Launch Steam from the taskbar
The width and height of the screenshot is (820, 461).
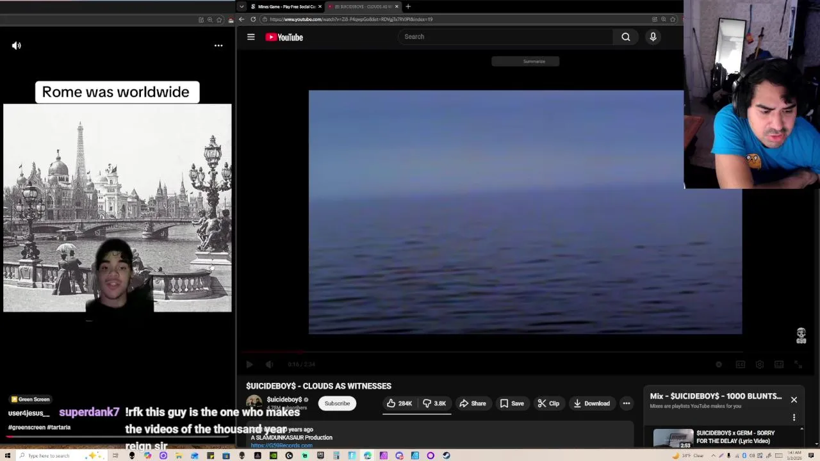click(447, 455)
